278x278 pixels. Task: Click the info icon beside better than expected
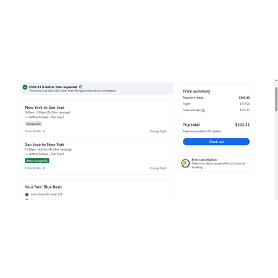(80, 87)
